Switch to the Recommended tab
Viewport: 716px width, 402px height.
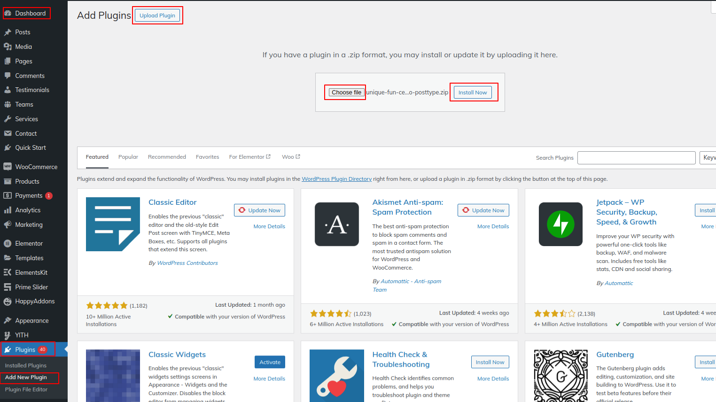pyautogui.click(x=167, y=157)
